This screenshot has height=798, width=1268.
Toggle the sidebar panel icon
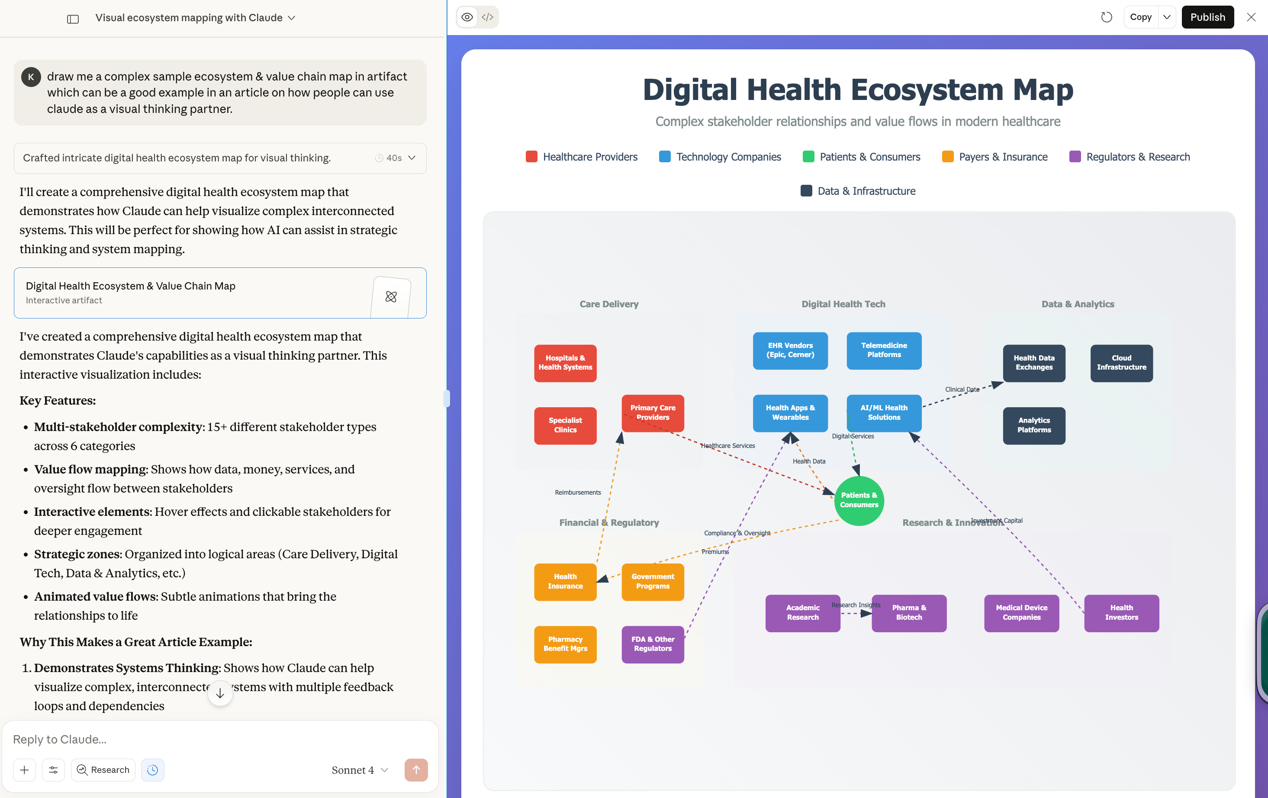[73, 19]
